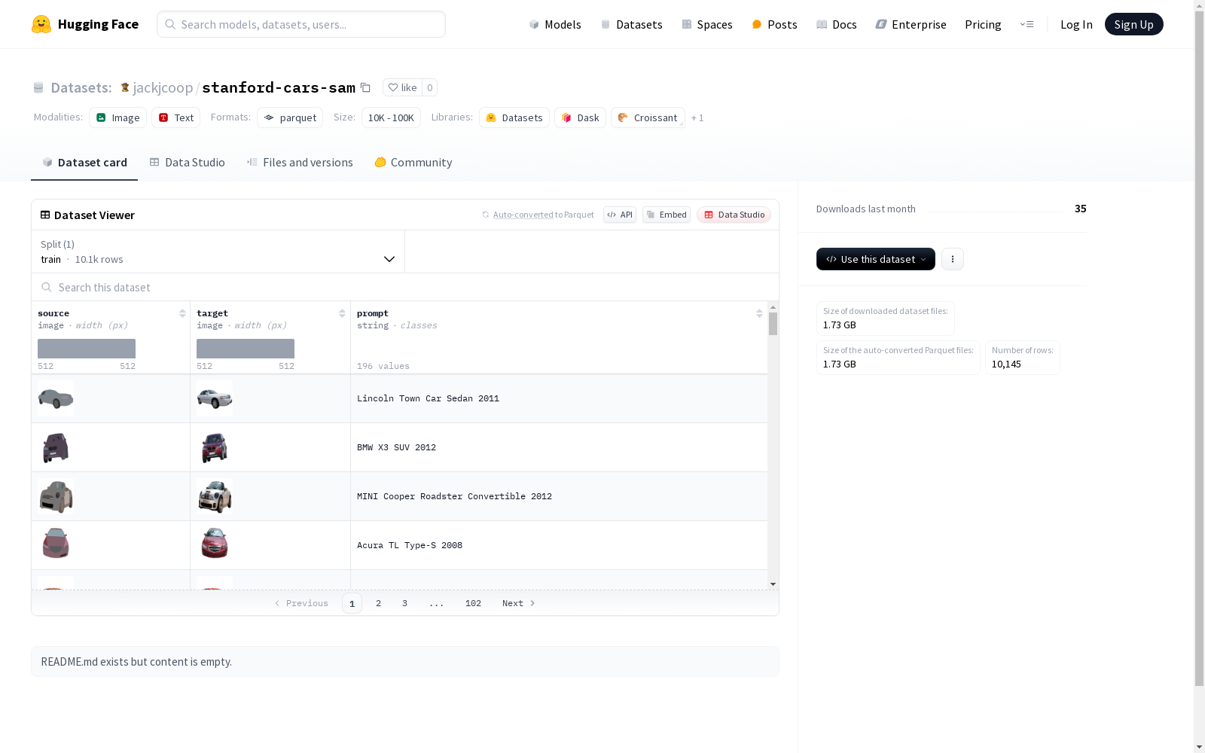Click the Sign Up button
1205x753 pixels.
1133,24
